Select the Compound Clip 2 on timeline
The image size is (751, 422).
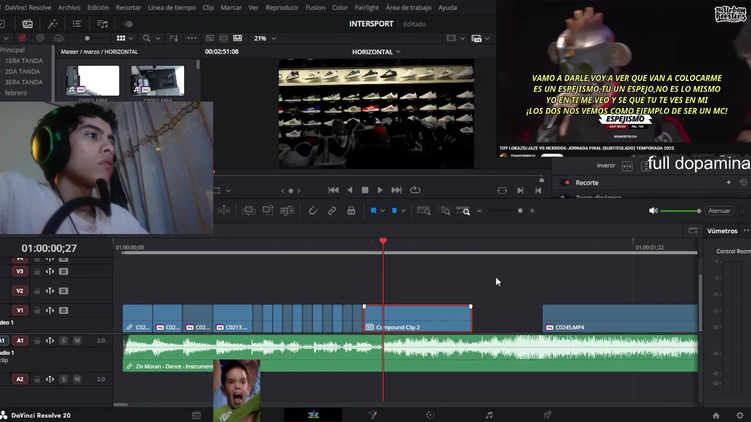pos(417,318)
